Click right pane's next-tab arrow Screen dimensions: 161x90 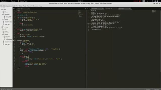[x=89, y=8]
